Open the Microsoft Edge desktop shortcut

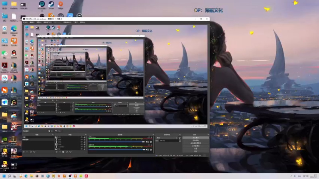14,31
